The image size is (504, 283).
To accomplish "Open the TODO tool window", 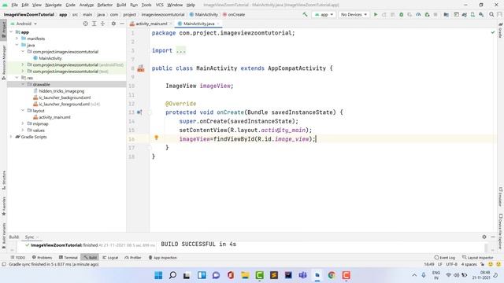I will (x=18, y=257).
